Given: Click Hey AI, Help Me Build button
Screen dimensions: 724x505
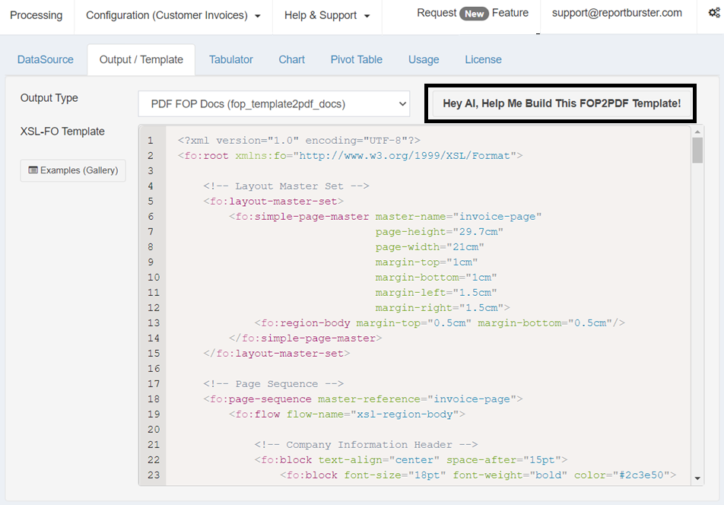Looking at the screenshot, I should click(561, 103).
